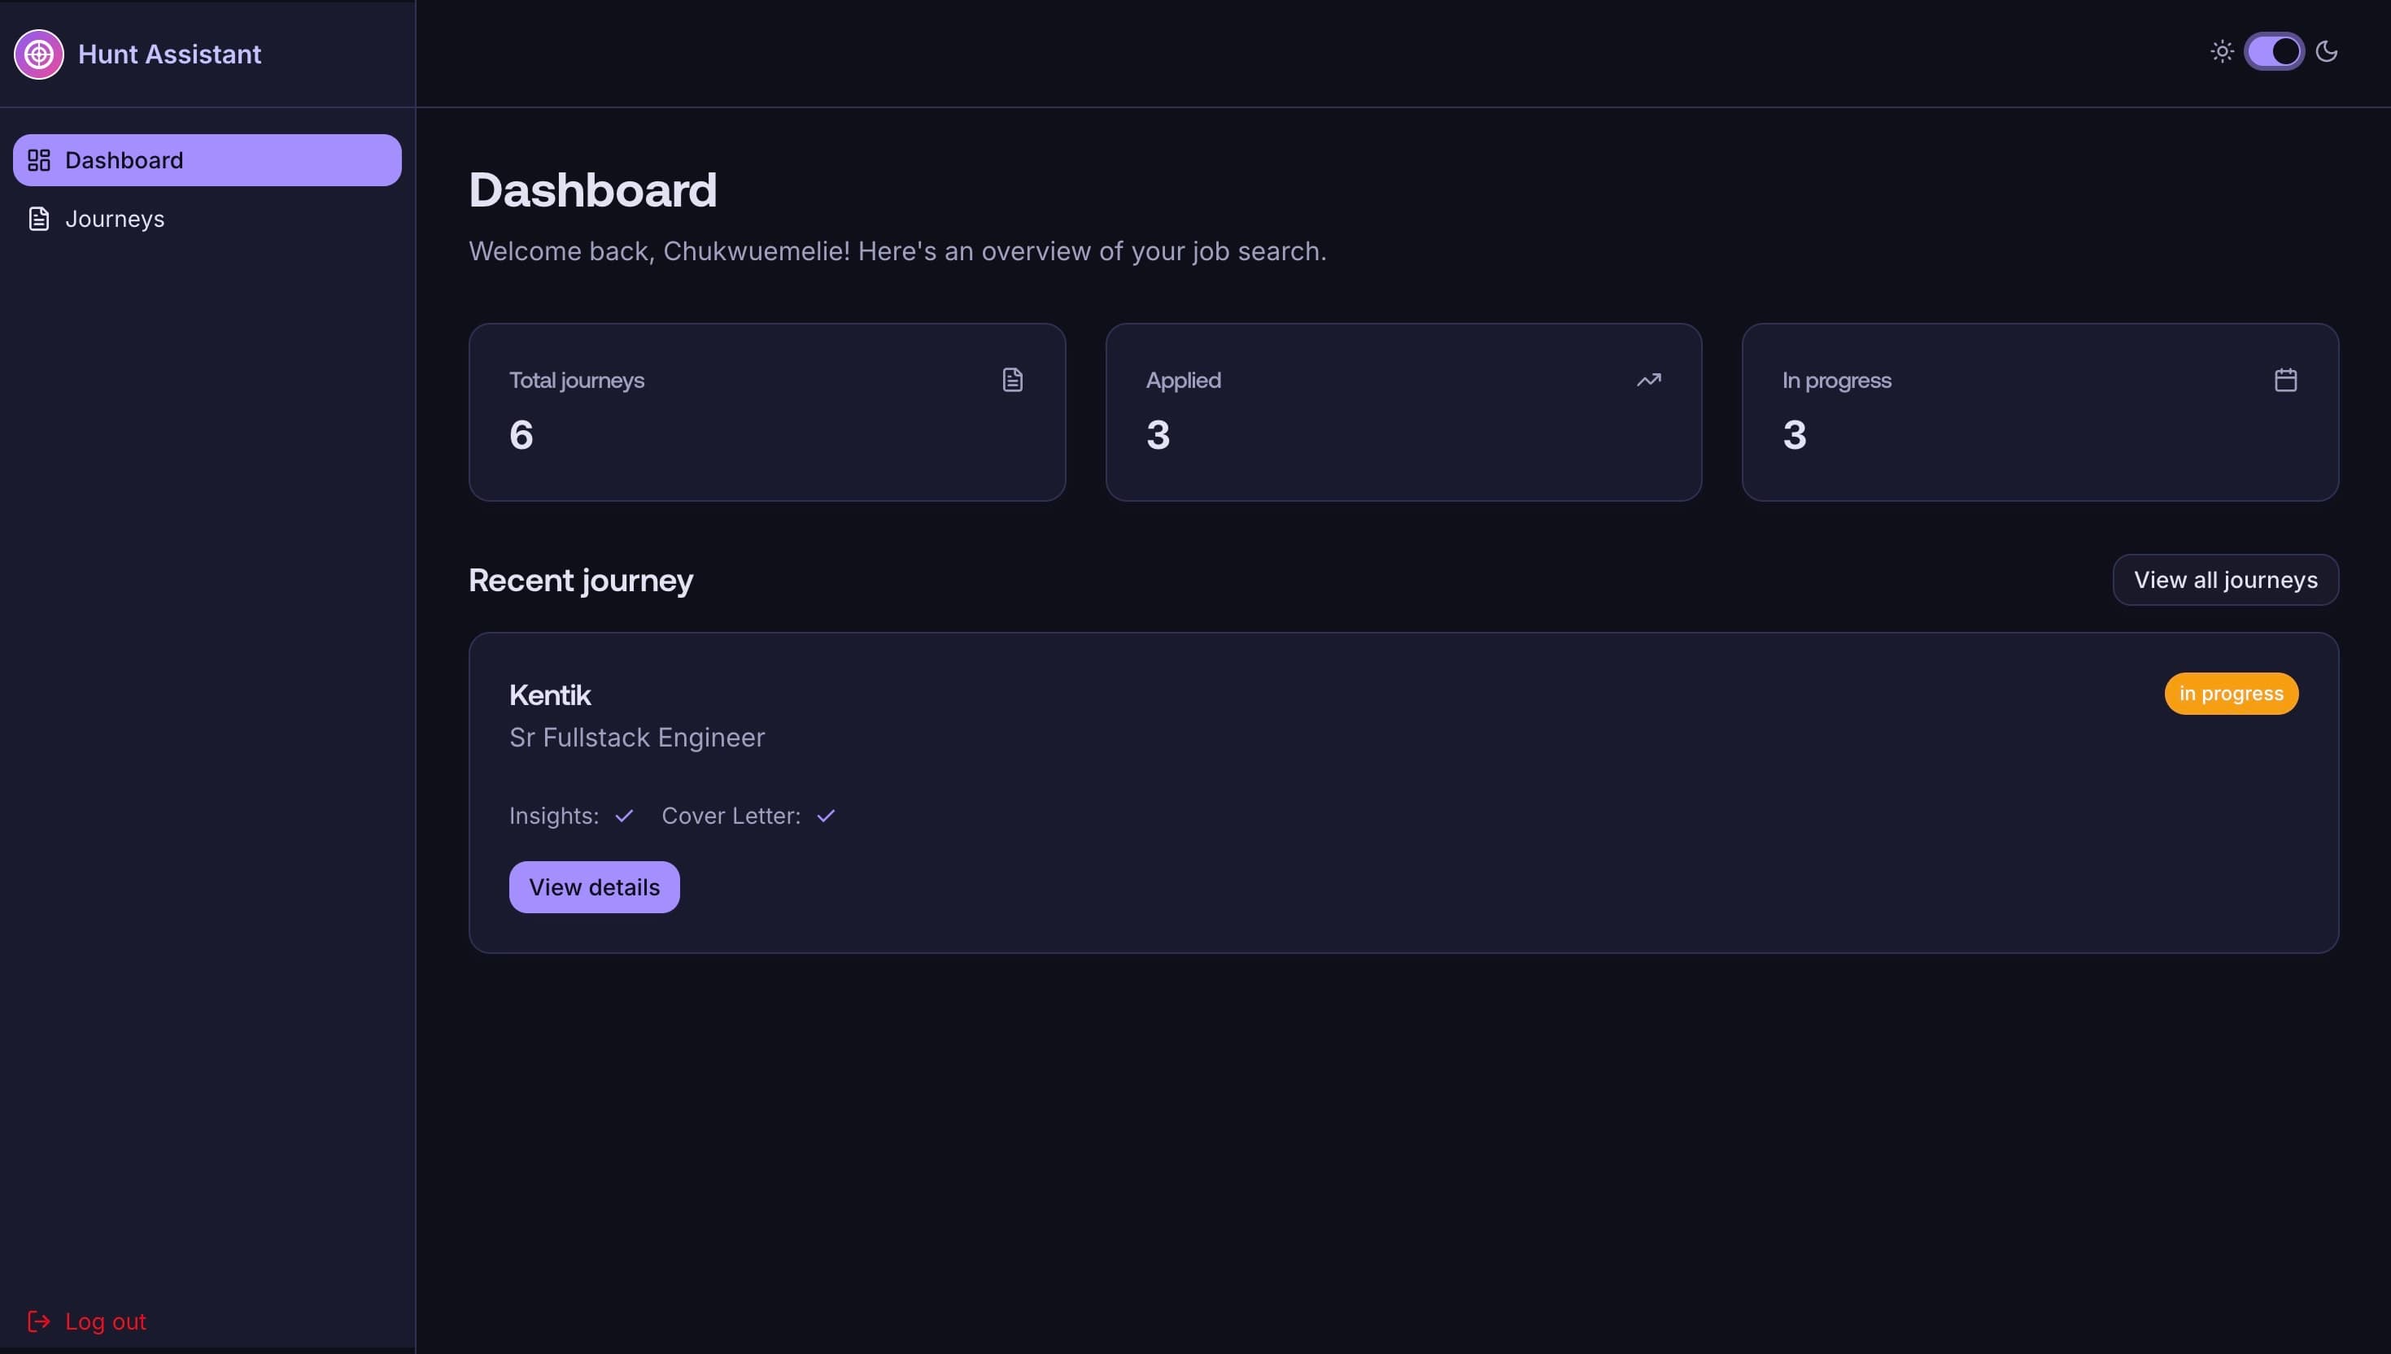Click document icon on Total journeys card
This screenshot has height=1354, width=2391.
pos(1012,380)
